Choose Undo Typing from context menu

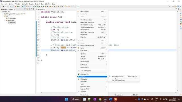92,11
